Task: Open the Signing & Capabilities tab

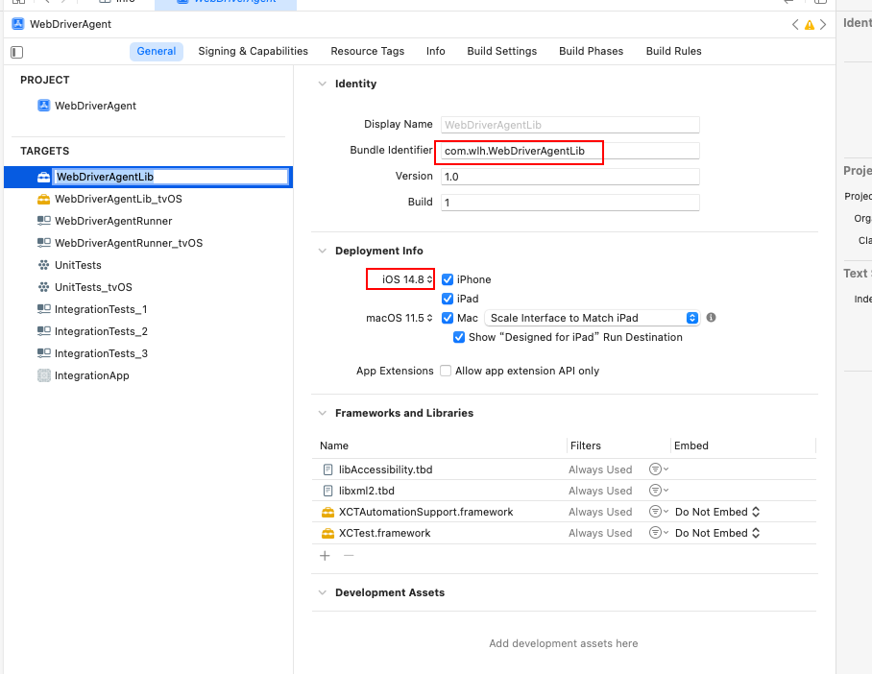Action: pos(253,51)
